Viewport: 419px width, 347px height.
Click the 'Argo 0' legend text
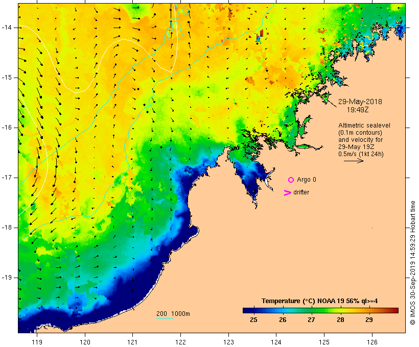pos(307,180)
